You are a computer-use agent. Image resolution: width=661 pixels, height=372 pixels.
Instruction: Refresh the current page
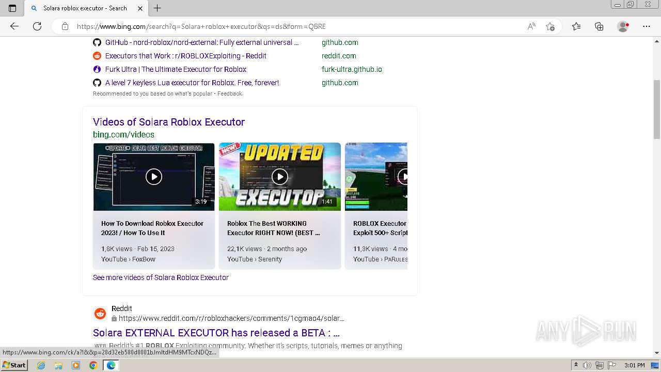tap(37, 26)
